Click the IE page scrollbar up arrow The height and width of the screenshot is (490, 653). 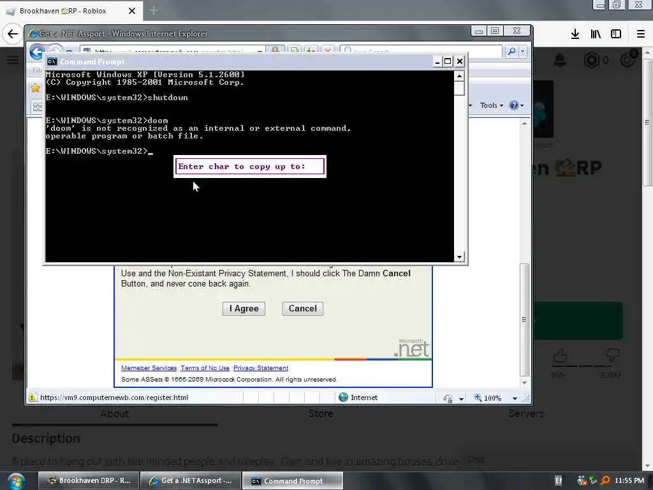[x=524, y=124]
